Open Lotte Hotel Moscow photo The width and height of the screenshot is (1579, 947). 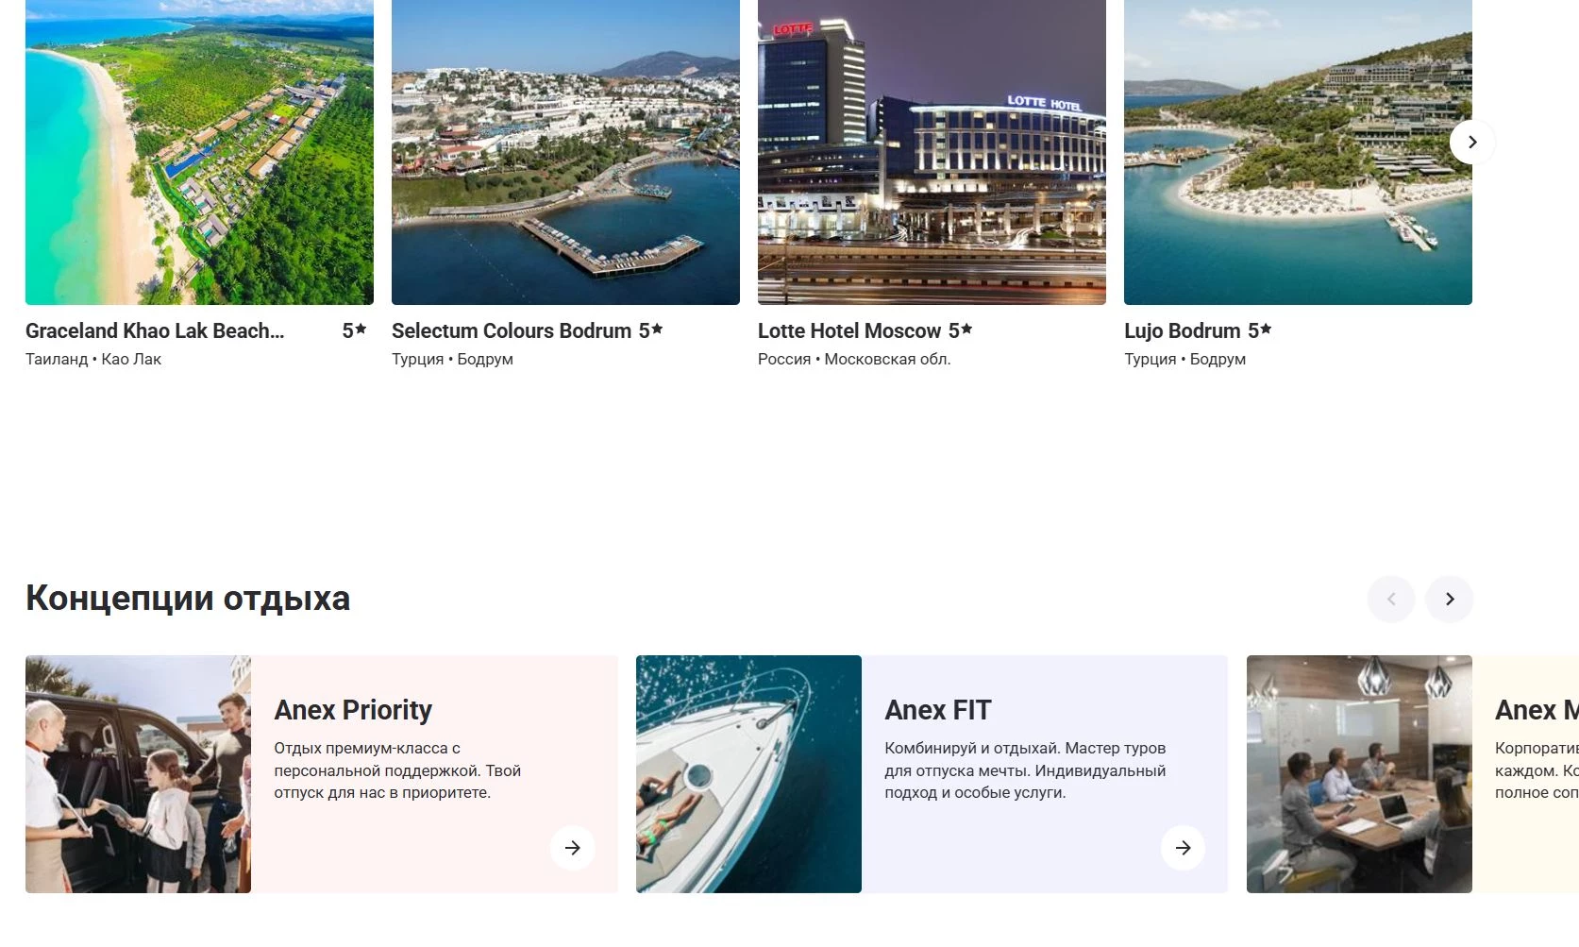click(932, 151)
